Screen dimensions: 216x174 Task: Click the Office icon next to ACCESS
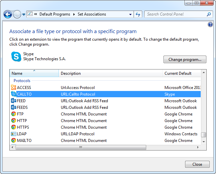click(x=13, y=88)
